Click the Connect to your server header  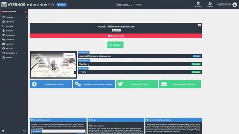pyautogui.click(x=58, y=120)
